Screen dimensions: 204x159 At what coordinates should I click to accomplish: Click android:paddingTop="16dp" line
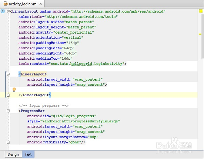pos(45,59)
